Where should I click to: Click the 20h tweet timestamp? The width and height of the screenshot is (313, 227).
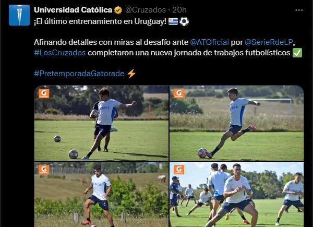[x=179, y=10]
